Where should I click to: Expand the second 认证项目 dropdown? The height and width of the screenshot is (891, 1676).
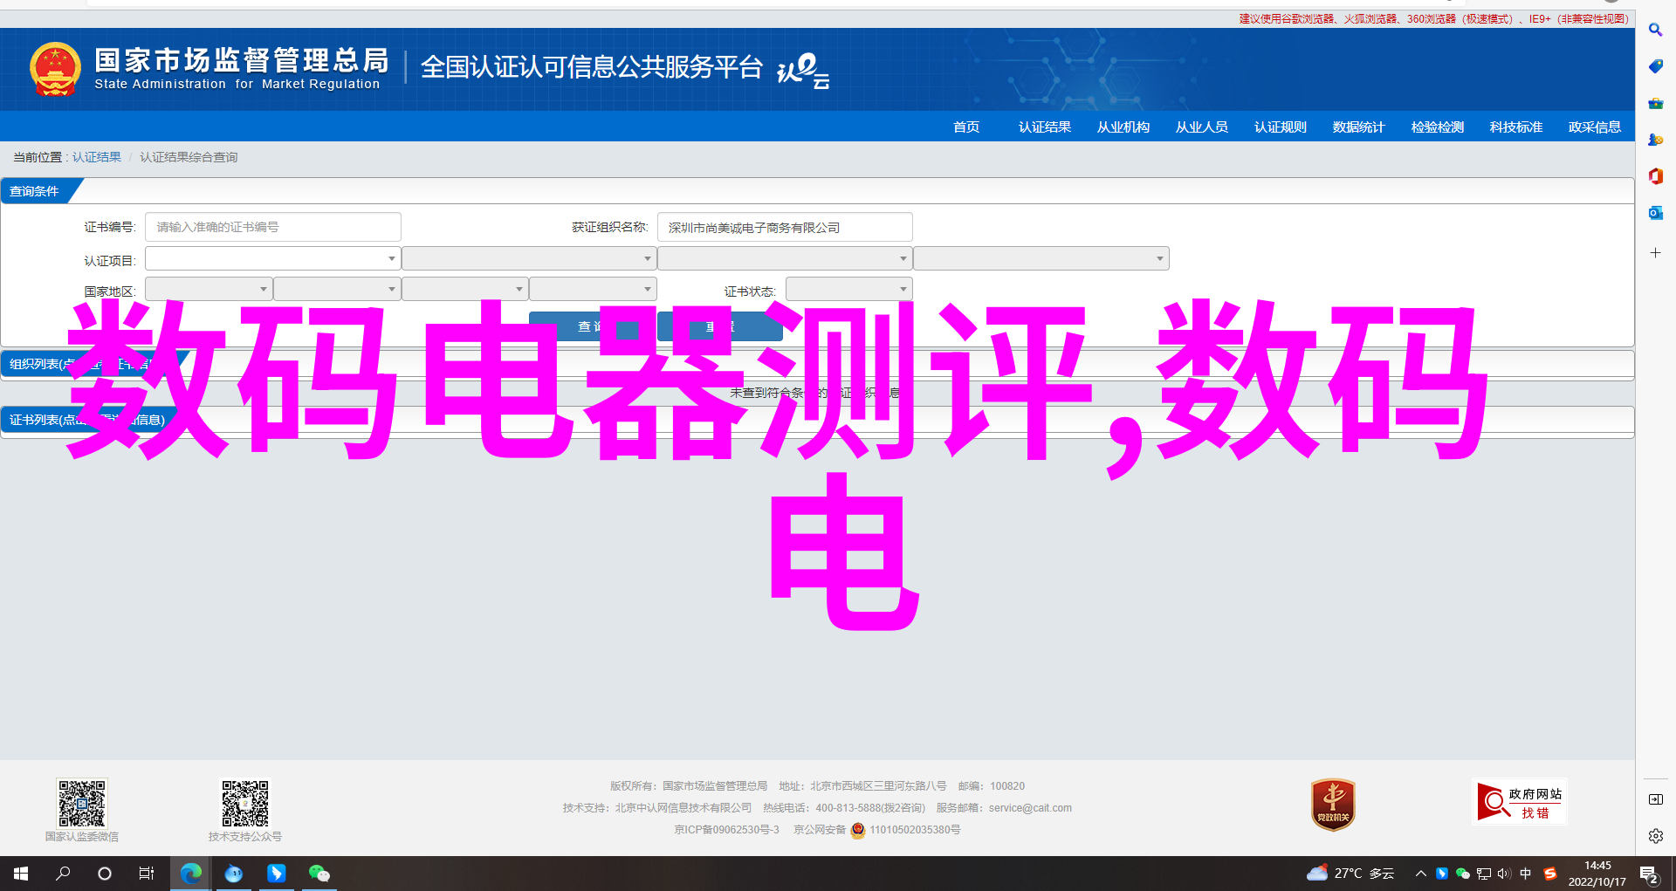[529, 258]
